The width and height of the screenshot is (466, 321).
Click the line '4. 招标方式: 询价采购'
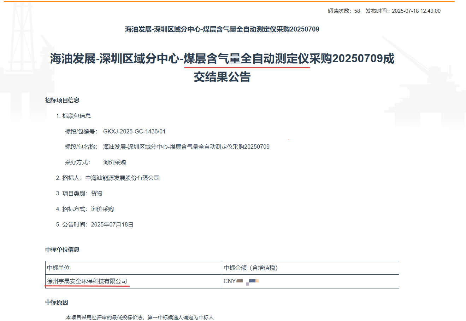(x=85, y=209)
